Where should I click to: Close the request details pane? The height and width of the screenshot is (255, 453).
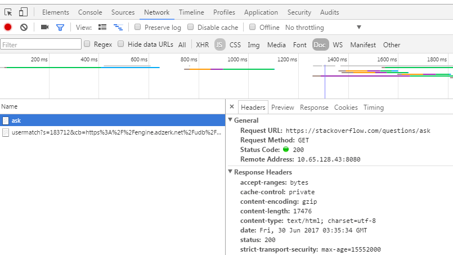click(232, 107)
